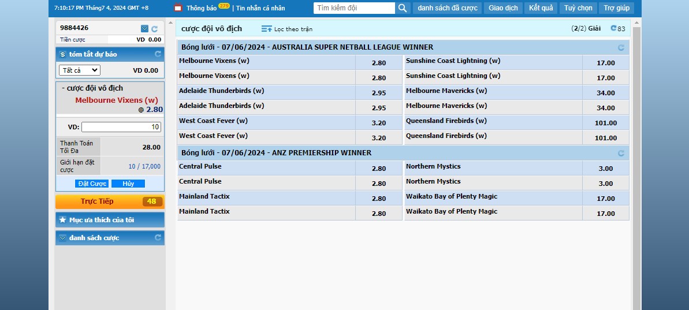Open the Thông báo calendar icon

point(178,8)
